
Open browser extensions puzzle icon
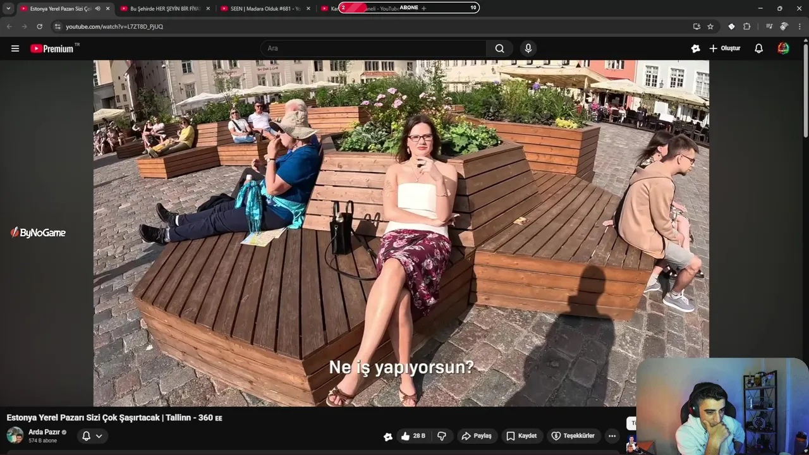point(747,27)
